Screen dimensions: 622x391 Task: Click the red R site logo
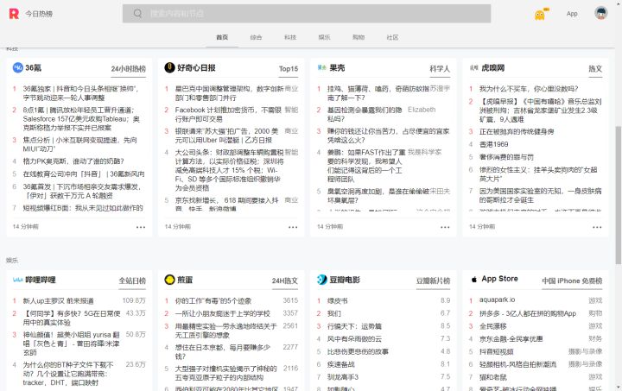(14, 14)
